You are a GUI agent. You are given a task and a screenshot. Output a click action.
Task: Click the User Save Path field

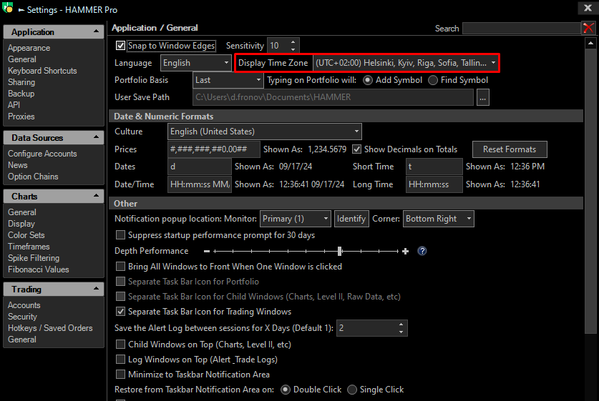pos(333,97)
